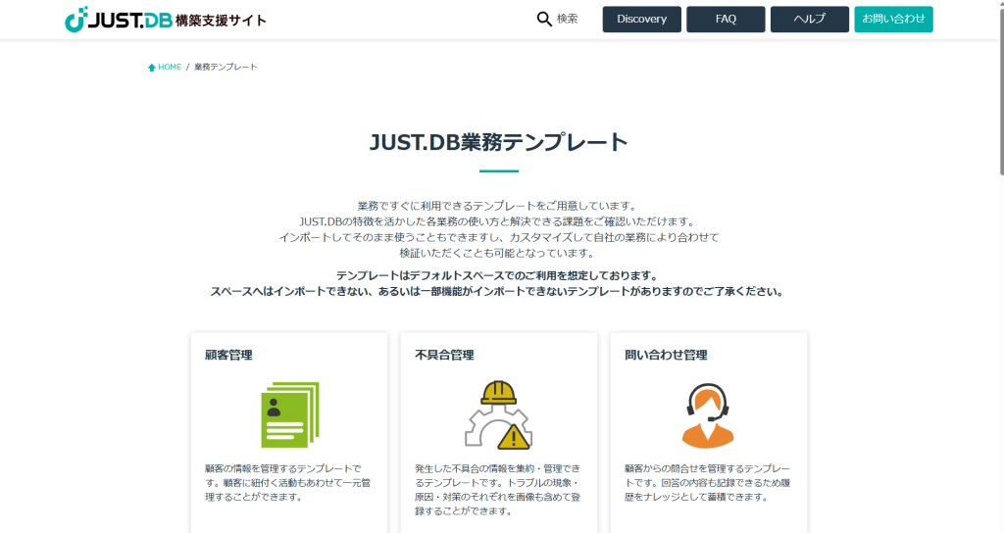
Task: Click the 不具合管理 card description text
Action: coord(498,490)
